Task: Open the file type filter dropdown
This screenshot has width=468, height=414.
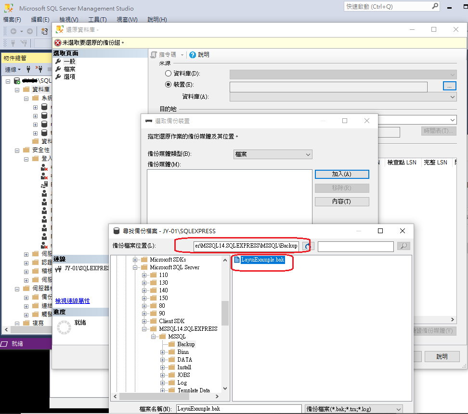Action: click(354, 409)
